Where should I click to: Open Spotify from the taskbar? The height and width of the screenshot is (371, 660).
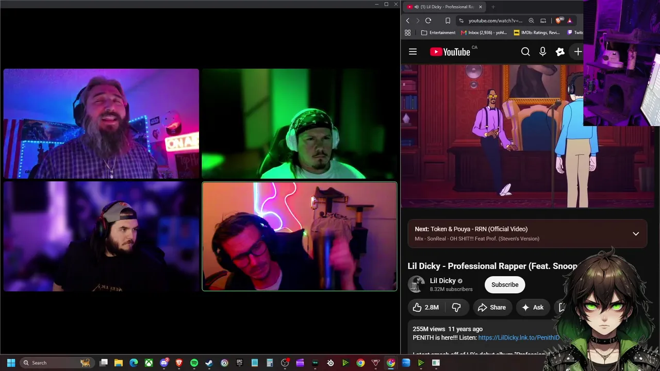click(194, 363)
